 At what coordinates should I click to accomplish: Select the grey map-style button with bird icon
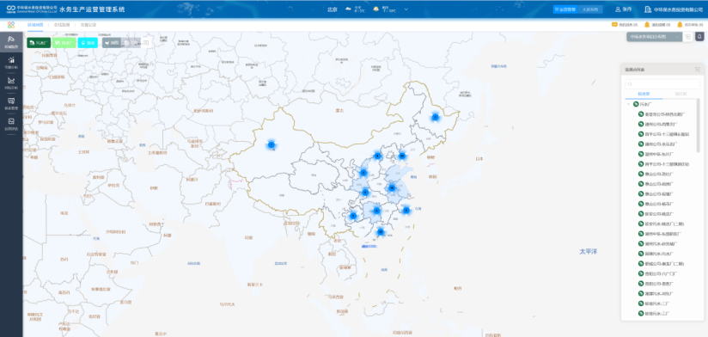pyautogui.click(x=112, y=43)
